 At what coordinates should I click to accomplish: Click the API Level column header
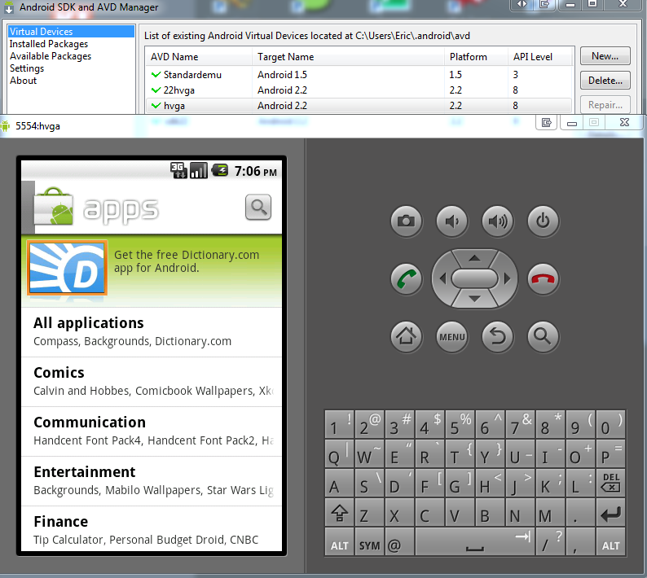pos(540,57)
